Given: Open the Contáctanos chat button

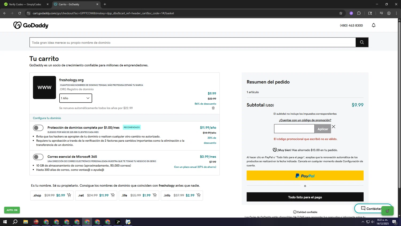Looking at the screenshot, I should pos(370,209).
